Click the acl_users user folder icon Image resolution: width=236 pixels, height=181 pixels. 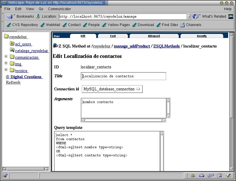click(12, 43)
